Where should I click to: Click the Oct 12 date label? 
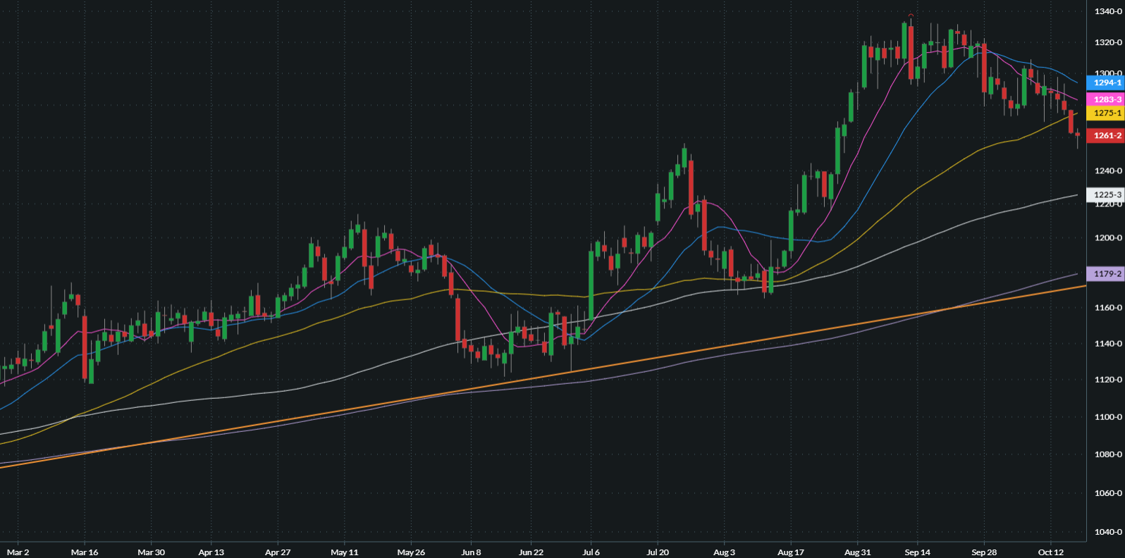pyautogui.click(x=1051, y=552)
